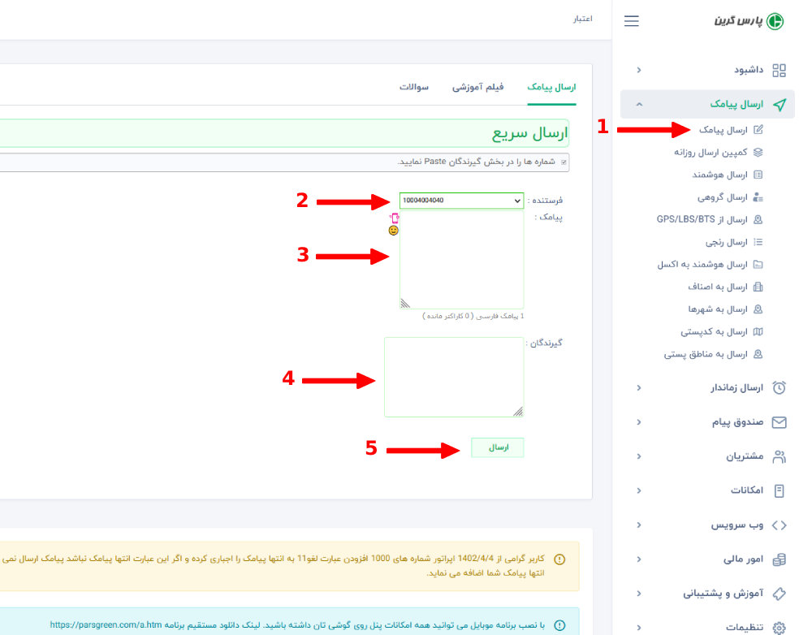Click the paste-numbers icon above the emoji

pos(395,218)
